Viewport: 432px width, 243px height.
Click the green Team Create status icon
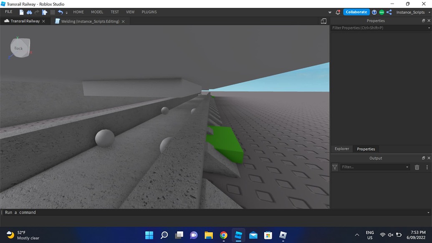tap(382, 12)
